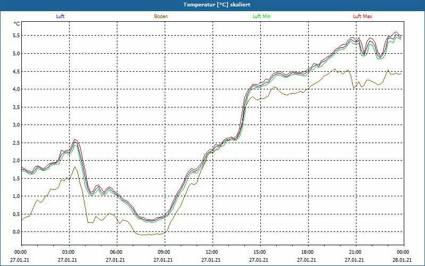
Task: Click the 'Boden' legend label
Action: 161,16
